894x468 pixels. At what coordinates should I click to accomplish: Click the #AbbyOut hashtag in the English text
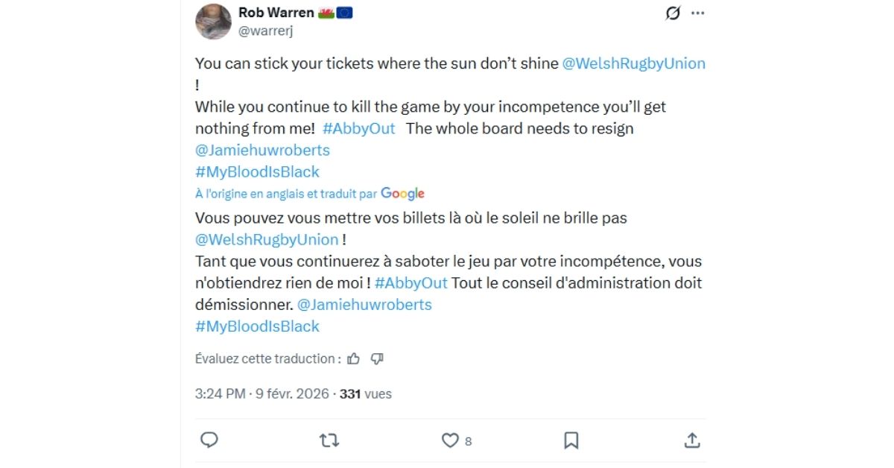tap(359, 128)
